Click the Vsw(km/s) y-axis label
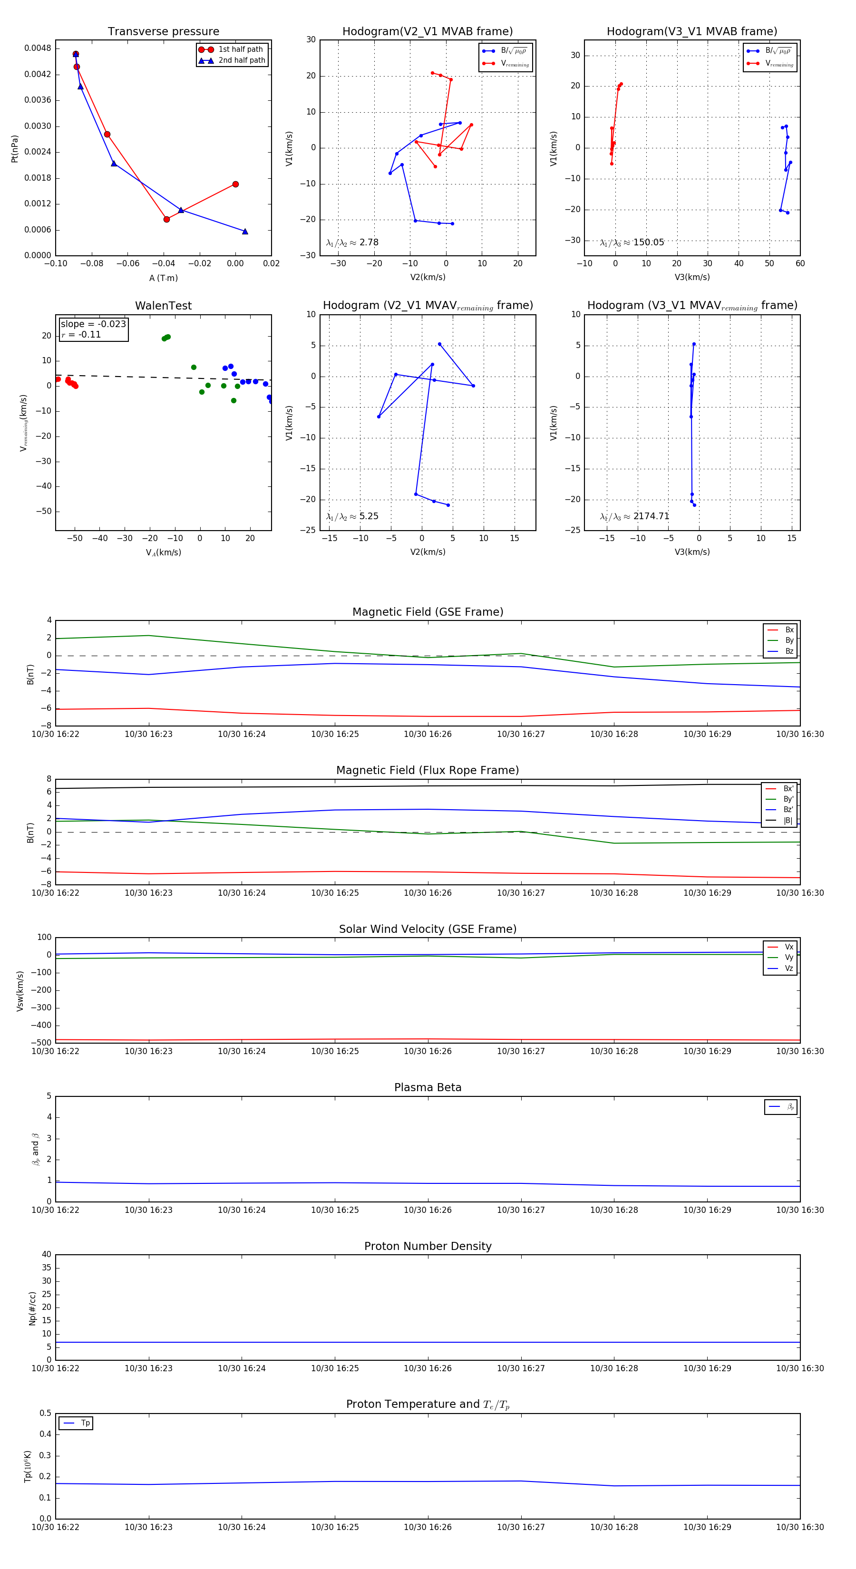This screenshot has width=856, height=1569. [x=20, y=991]
